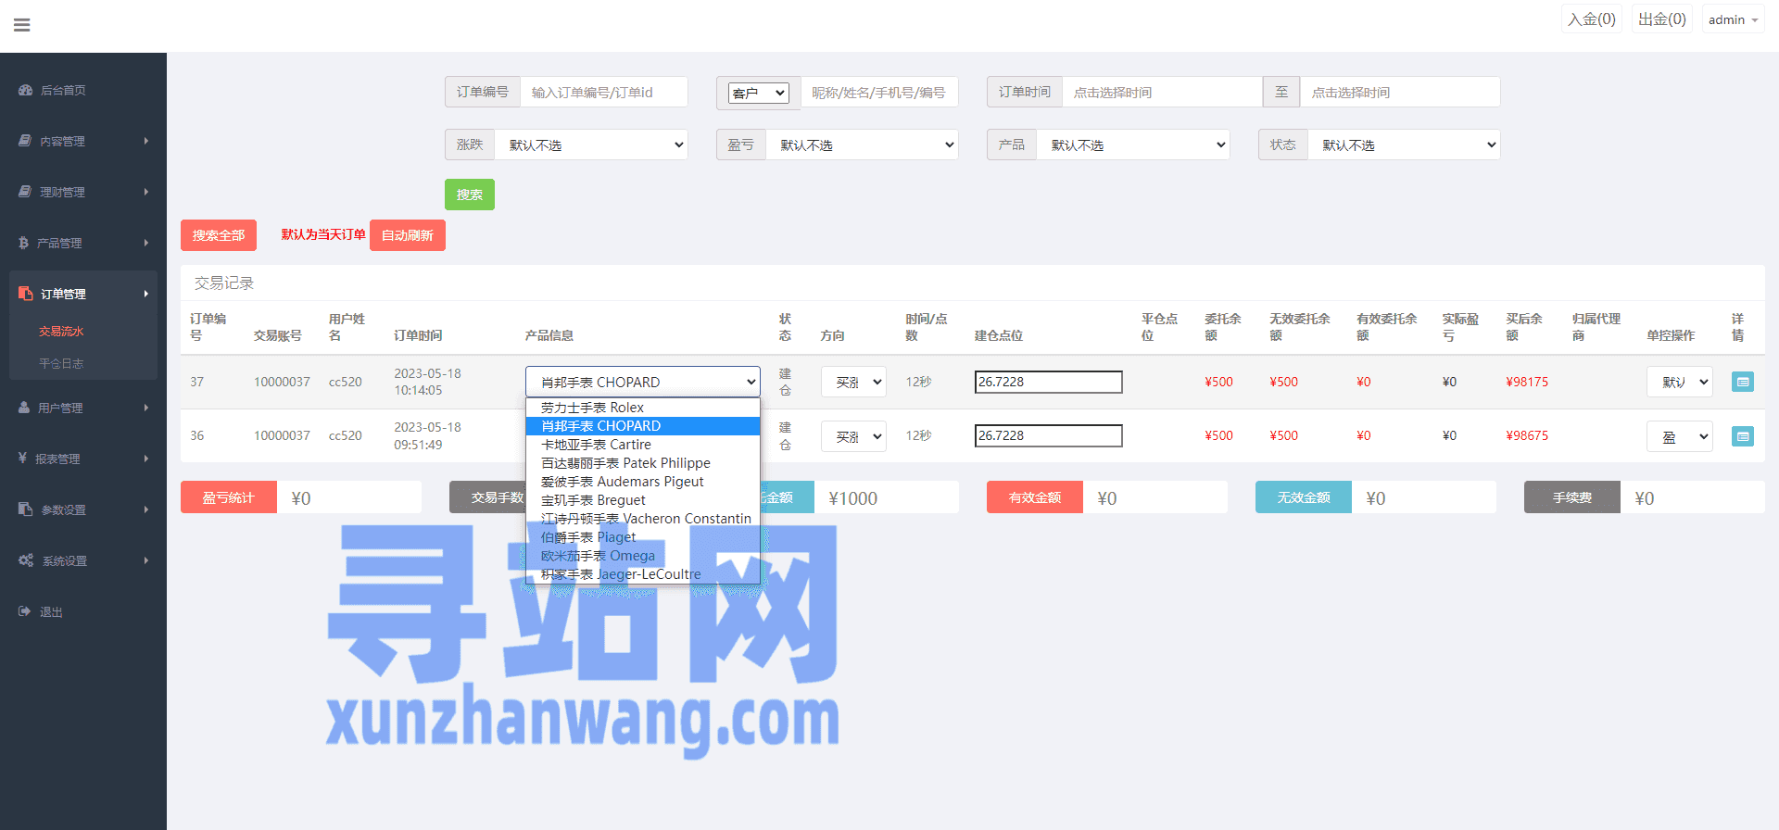Click the 手续费 label button

click(1572, 497)
